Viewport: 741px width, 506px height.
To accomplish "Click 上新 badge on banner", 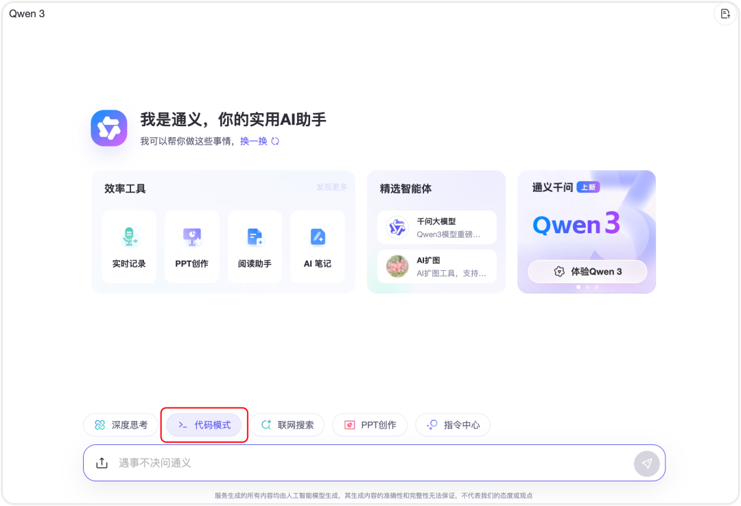I will pyautogui.click(x=589, y=187).
